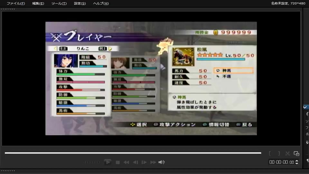Click the timecode stepper arrows
Screen dimensions: 309x174
click(297, 162)
